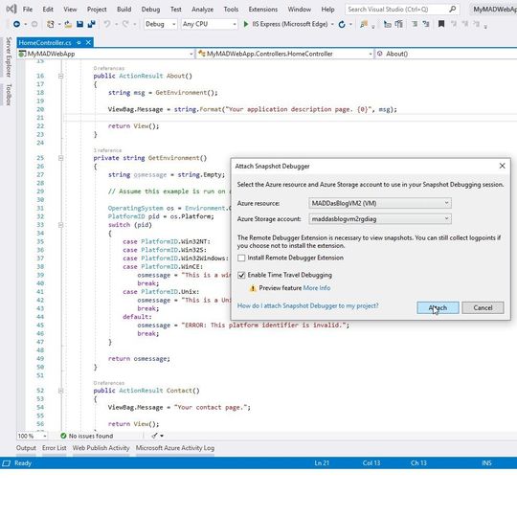Open the Any CPU platform dropdown
Image resolution: width=517 pixels, height=517 pixels.
209,24
